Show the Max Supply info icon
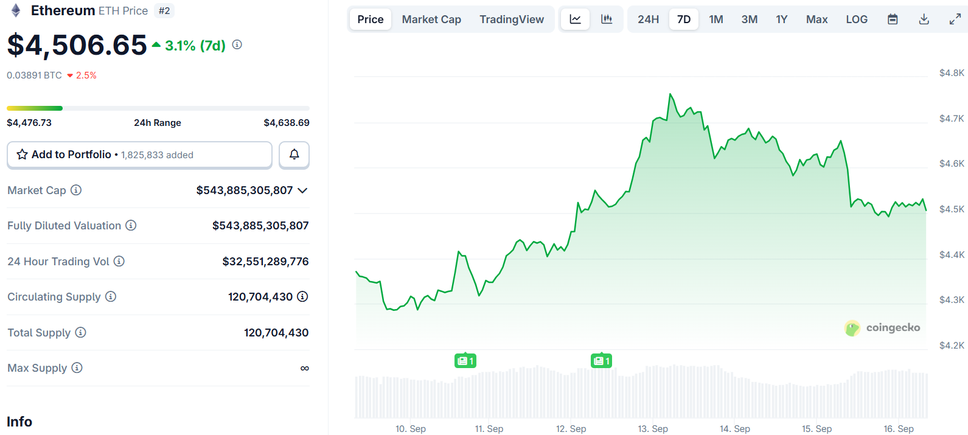Viewport: 968px width, 435px height. (x=77, y=367)
